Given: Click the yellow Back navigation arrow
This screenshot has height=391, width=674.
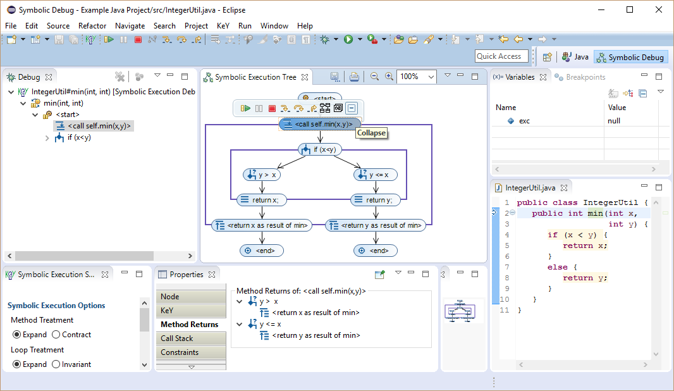Looking at the screenshot, I should click(x=518, y=40).
